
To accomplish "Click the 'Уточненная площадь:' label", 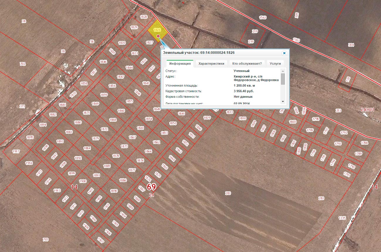I will [x=182, y=85].
